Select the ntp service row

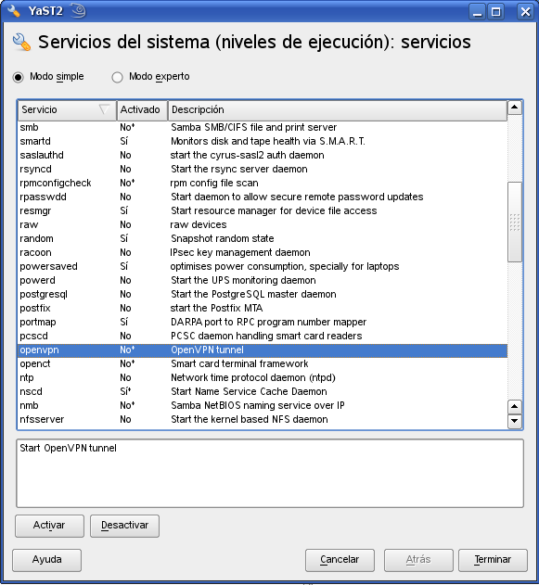(263, 377)
